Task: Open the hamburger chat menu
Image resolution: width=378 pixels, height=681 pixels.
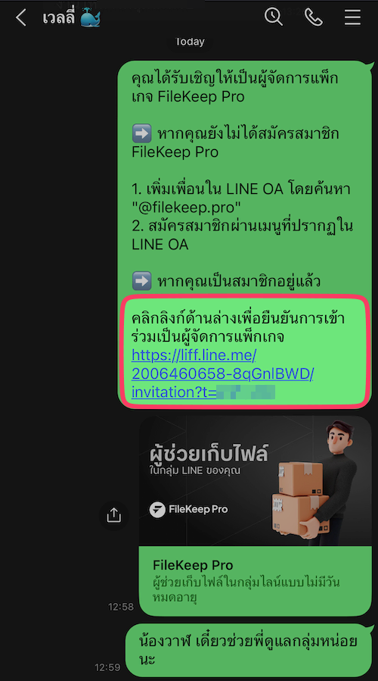Action: [x=352, y=17]
